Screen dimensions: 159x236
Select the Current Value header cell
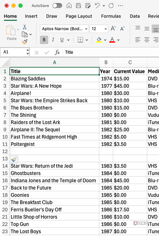(130, 71)
